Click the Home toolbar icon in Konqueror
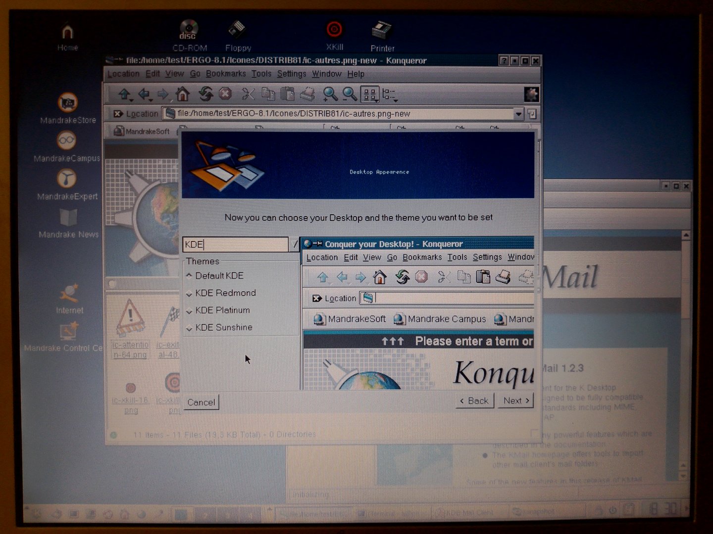713x534 pixels. (183, 93)
